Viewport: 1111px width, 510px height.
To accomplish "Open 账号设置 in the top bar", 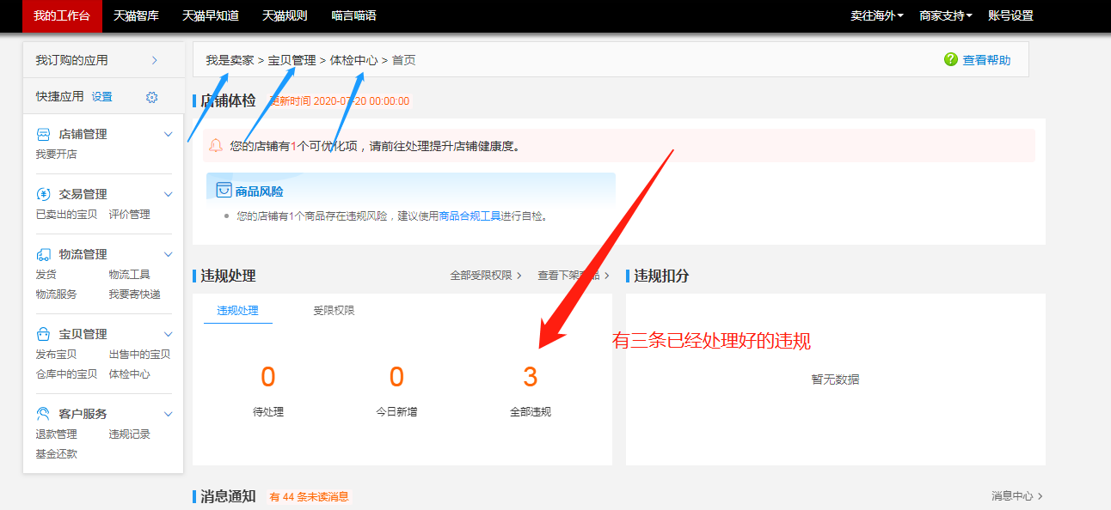I will [1010, 15].
